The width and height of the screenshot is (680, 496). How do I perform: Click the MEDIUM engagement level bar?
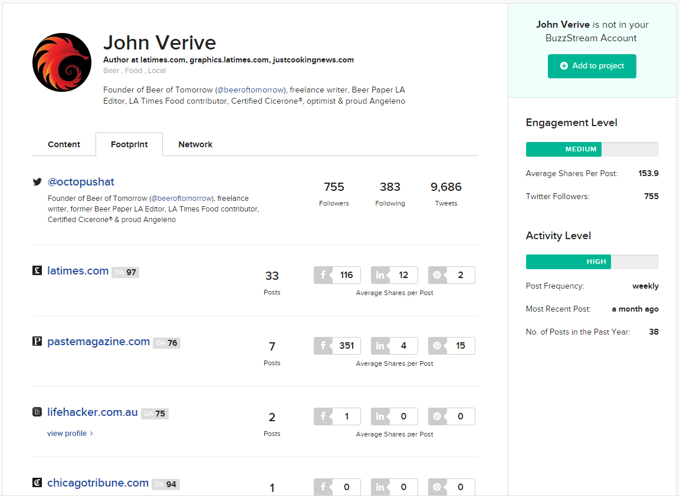563,149
